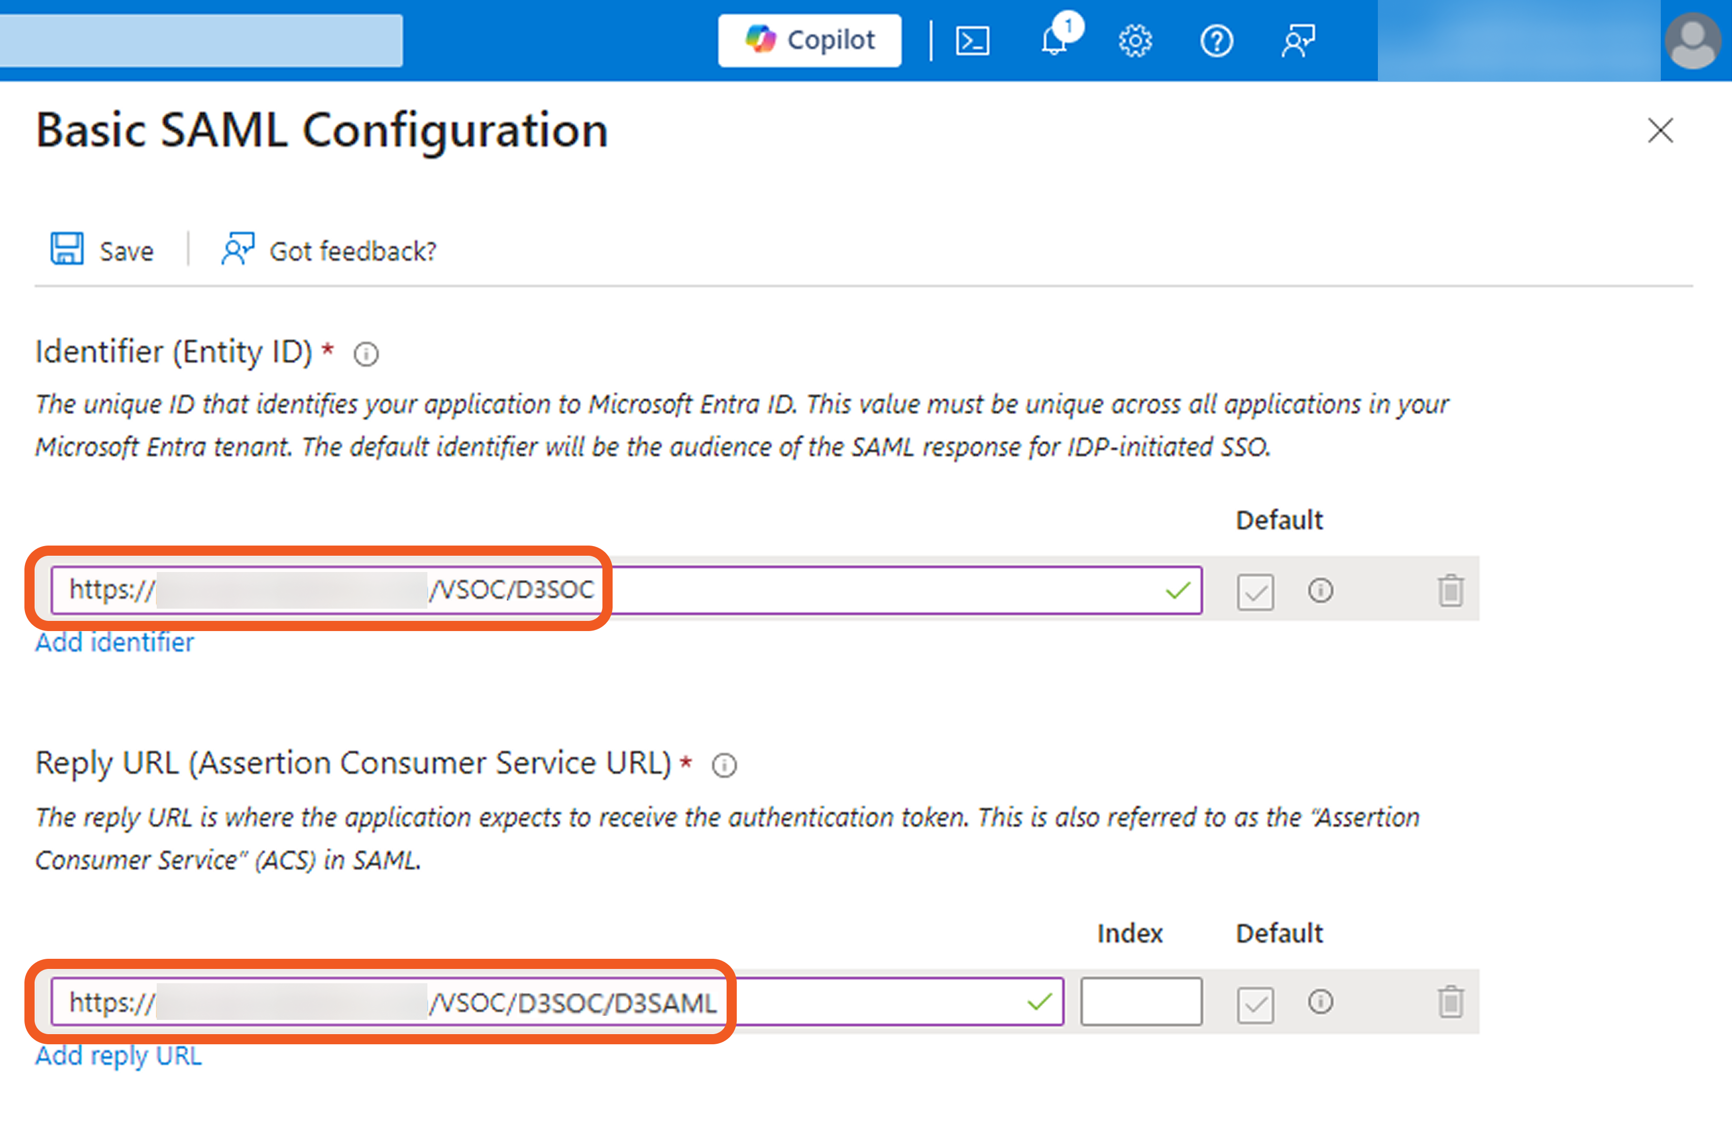Click the Reply URL Index field
Viewport: 1732px width, 1142px height.
click(x=1141, y=1002)
